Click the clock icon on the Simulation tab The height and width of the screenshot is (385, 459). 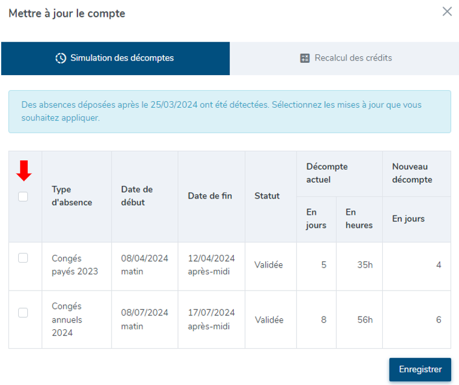pyautogui.click(x=61, y=59)
